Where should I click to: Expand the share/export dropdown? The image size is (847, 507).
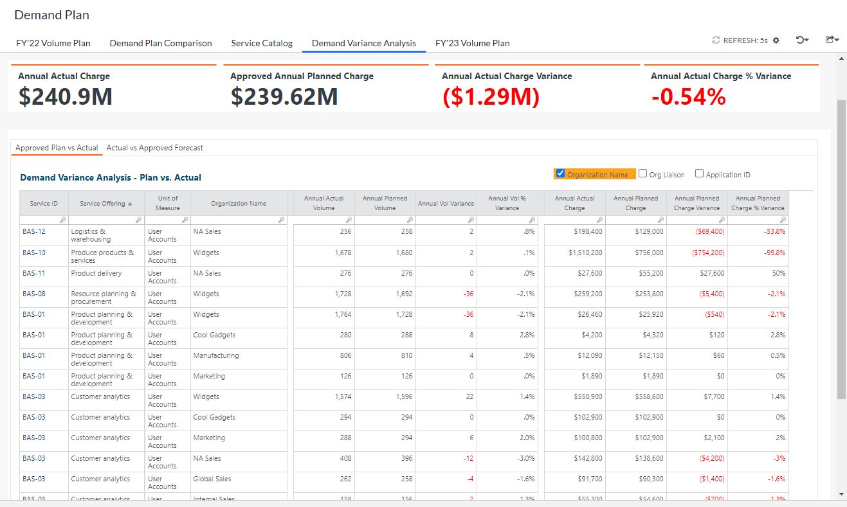click(x=832, y=40)
